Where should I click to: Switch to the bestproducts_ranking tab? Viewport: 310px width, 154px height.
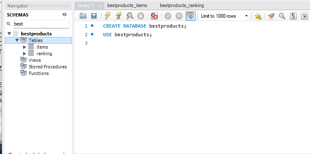(182, 5)
